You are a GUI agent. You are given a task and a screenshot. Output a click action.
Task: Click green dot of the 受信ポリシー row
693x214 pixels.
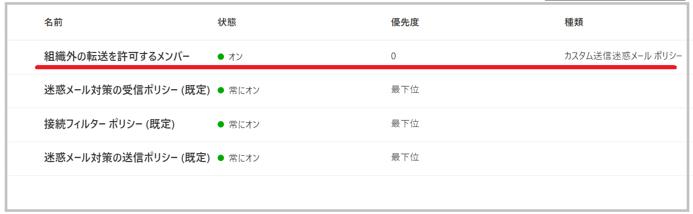pyautogui.click(x=221, y=90)
